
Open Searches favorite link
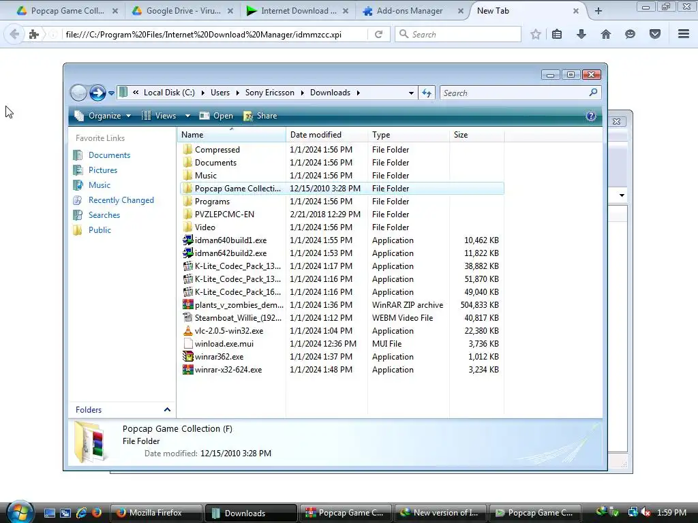click(104, 215)
